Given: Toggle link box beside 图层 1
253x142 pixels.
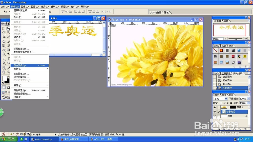Looking at the screenshot, I should point(219,107).
